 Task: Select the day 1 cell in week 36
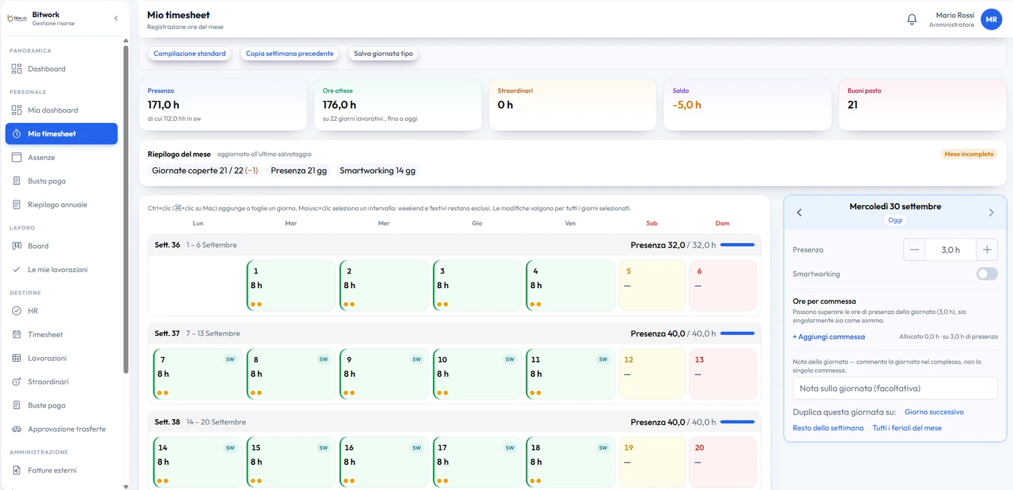point(291,285)
